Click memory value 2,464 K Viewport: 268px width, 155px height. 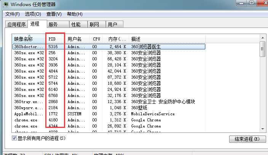tap(118, 47)
